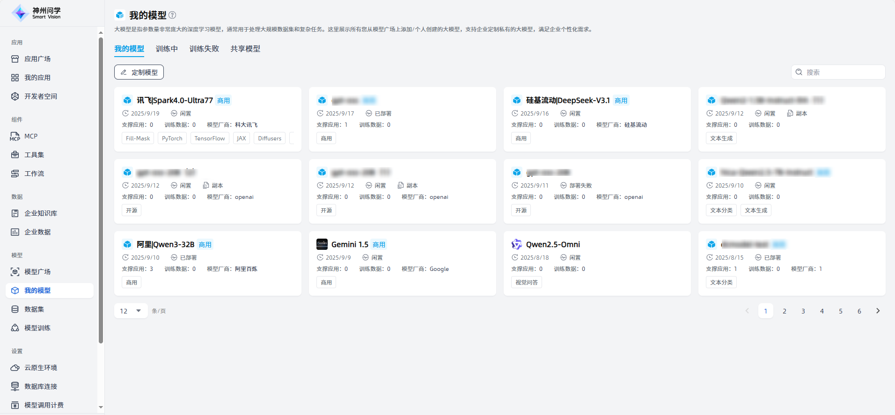
Task: Click the Qwen2.5-Omni model icon
Action: [x=516, y=244]
